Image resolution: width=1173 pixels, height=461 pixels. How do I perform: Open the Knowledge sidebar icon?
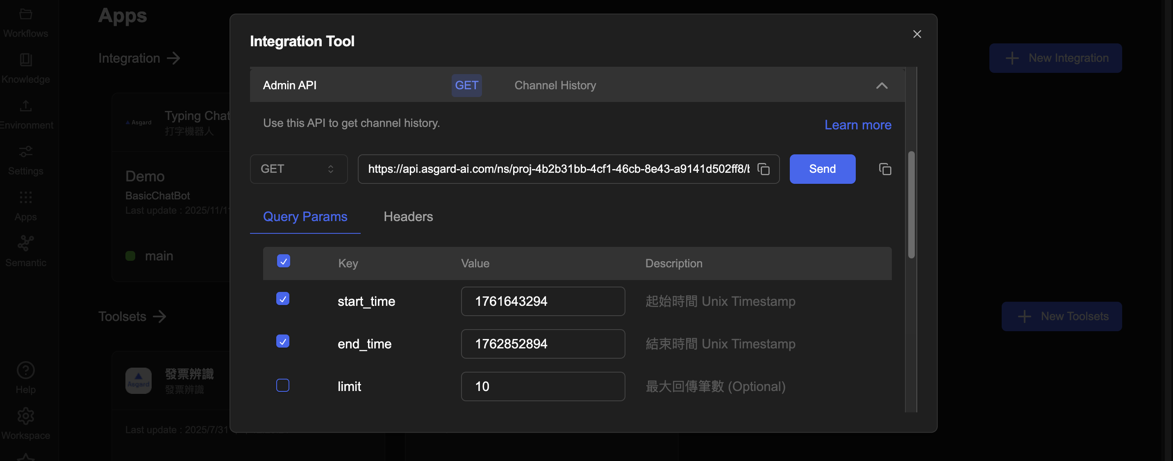(x=25, y=60)
